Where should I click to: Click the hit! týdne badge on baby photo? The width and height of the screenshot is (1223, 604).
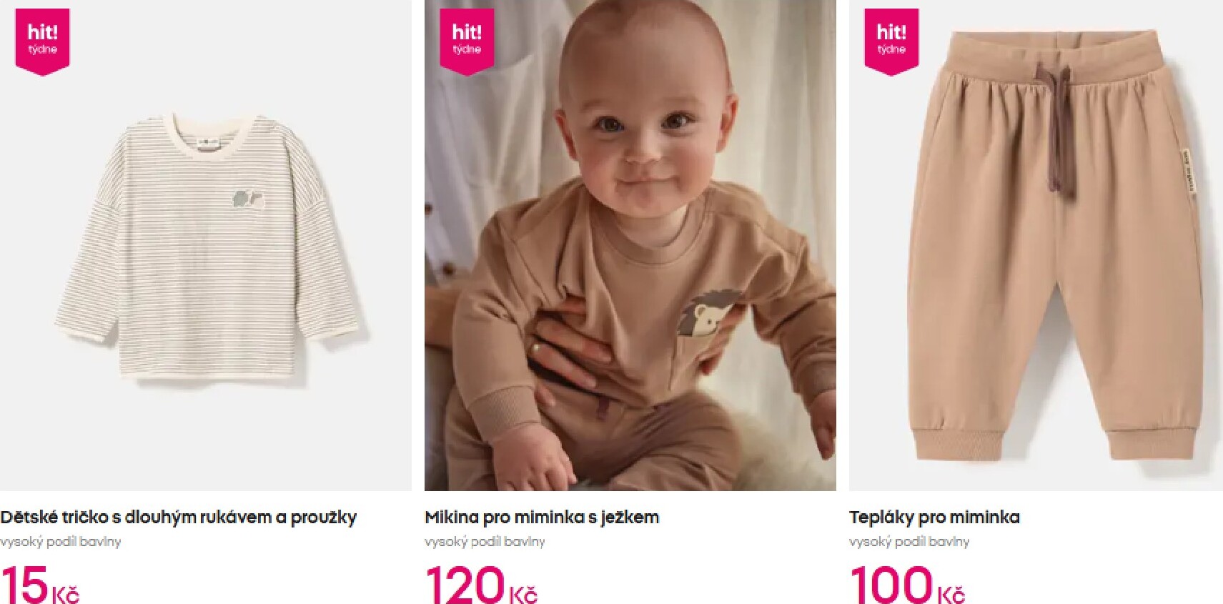pos(467,41)
